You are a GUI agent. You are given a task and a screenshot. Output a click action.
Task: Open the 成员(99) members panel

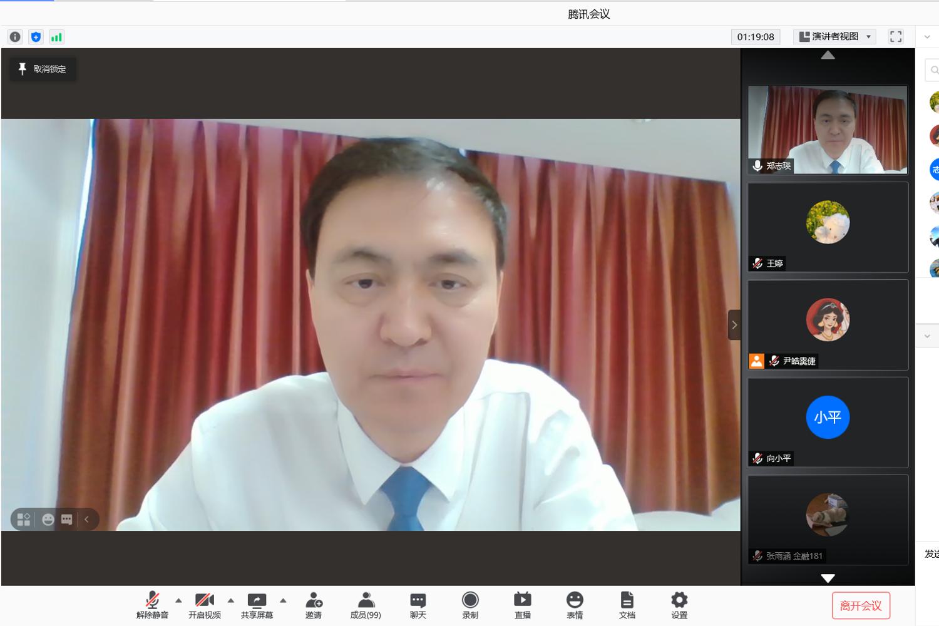pyautogui.click(x=365, y=605)
